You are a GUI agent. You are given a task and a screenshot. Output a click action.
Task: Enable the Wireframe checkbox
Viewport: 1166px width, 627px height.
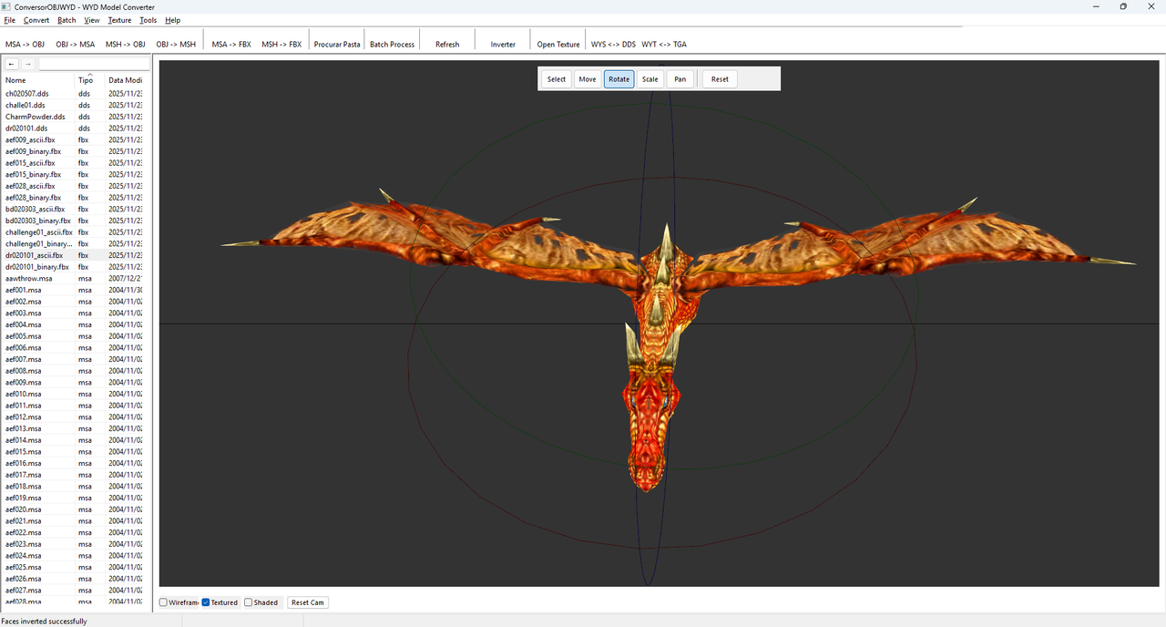coord(164,602)
